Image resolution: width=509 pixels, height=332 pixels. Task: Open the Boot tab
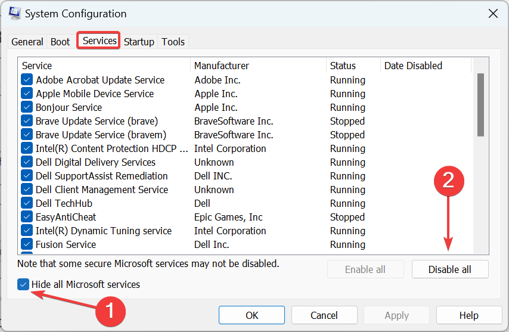pyautogui.click(x=60, y=42)
